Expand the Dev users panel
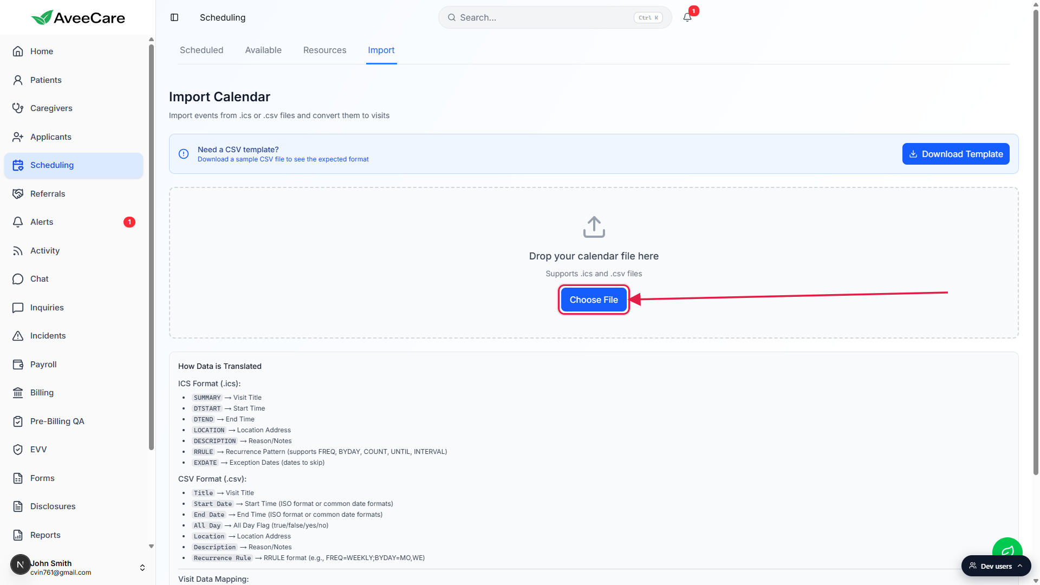The height and width of the screenshot is (585, 1040). pyautogui.click(x=996, y=566)
